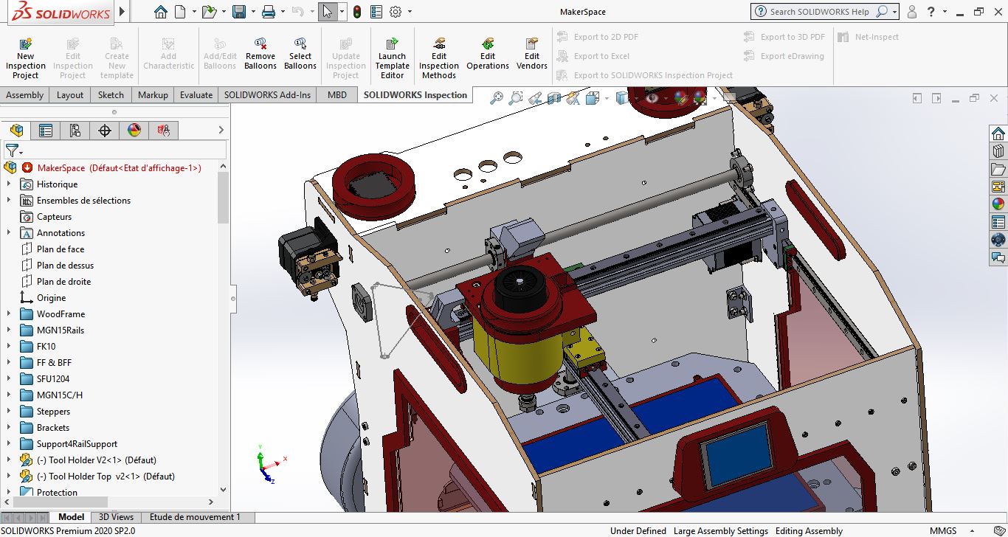Click the Help question mark icon
Image resolution: width=1008 pixels, height=537 pixels.
click(932, 12)
